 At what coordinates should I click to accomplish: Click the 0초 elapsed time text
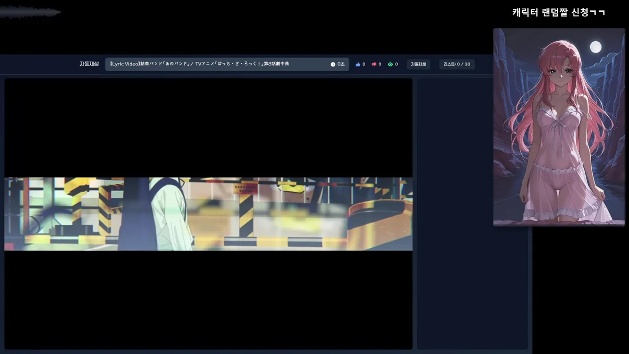point(341,64)
